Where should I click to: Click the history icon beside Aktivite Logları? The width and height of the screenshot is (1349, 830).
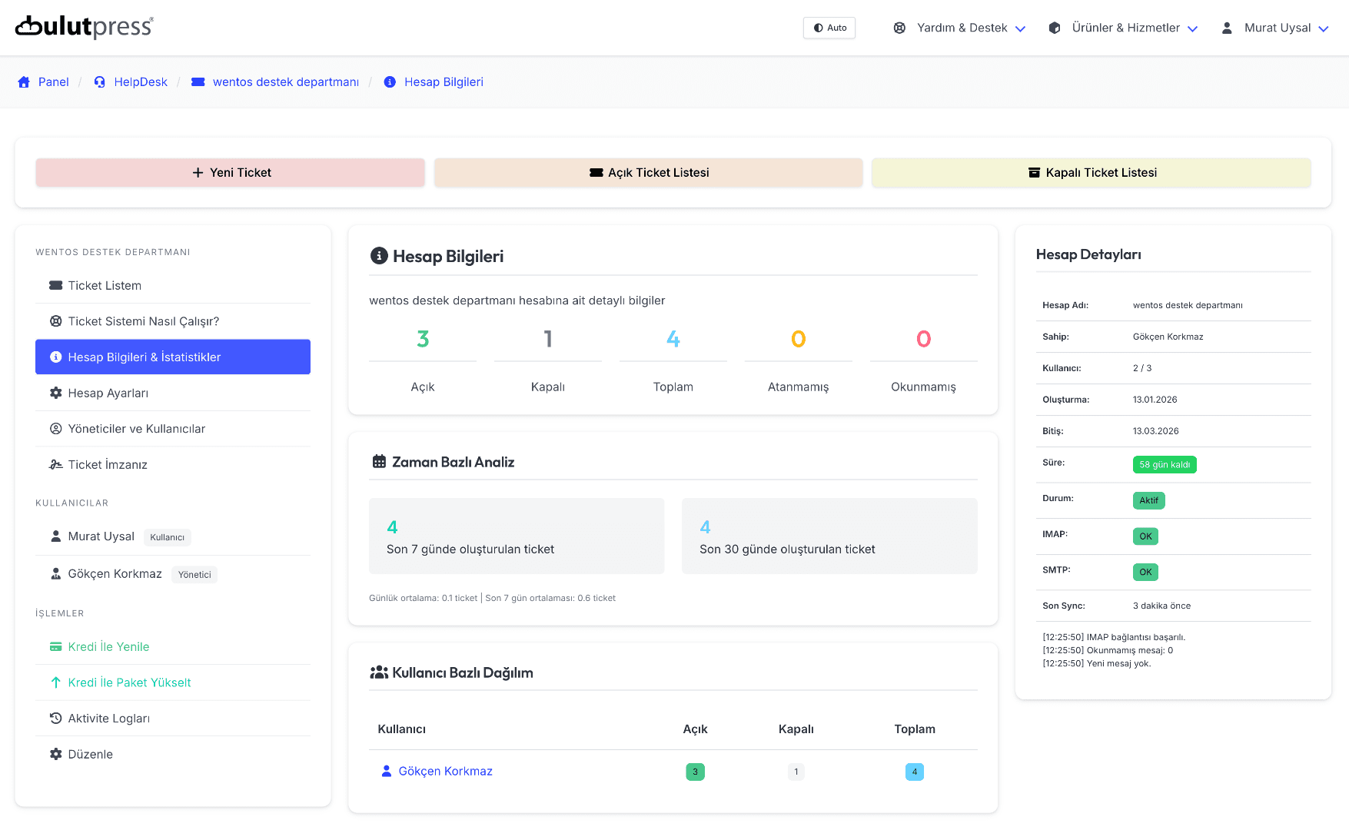[55, 719]
